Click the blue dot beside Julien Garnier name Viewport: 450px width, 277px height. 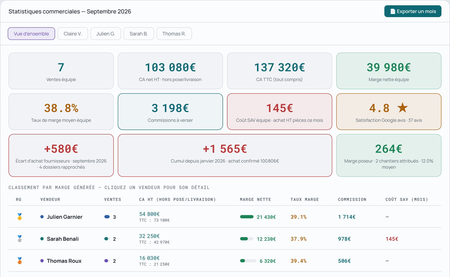42,217
